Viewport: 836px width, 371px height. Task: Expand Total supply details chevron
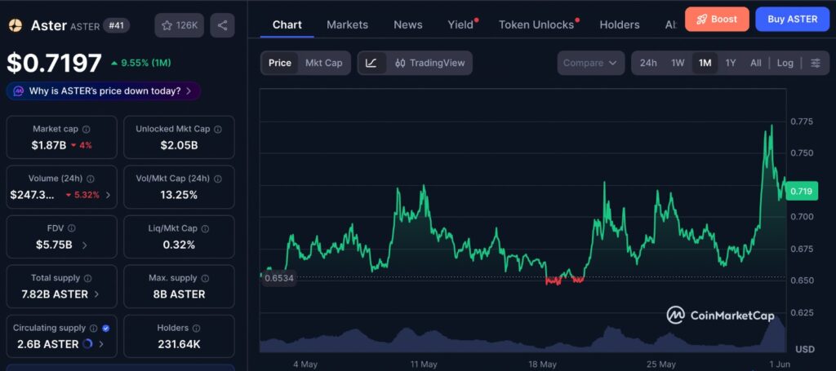(96, 294)
